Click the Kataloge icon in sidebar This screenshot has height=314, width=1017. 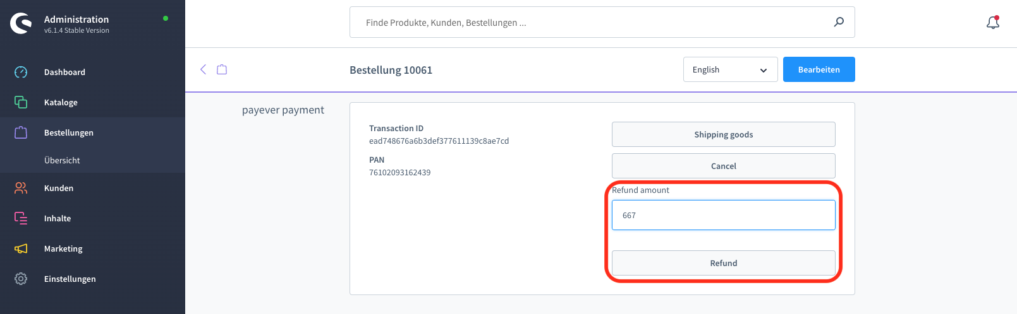[x=21, y=102]
